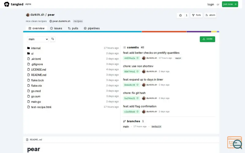Screen dimensions: 245x153
Task: Open the flake.nix file
Action: pos(36,86)
